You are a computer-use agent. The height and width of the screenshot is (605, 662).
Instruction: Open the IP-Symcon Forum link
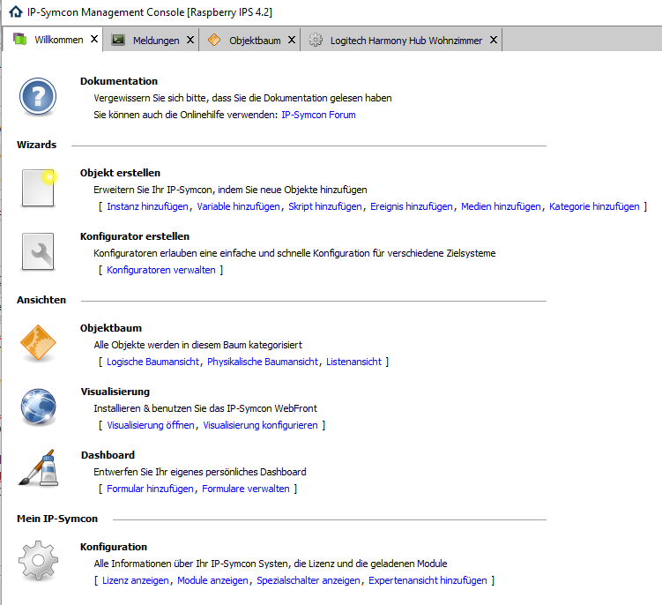[x=318, y=115]
